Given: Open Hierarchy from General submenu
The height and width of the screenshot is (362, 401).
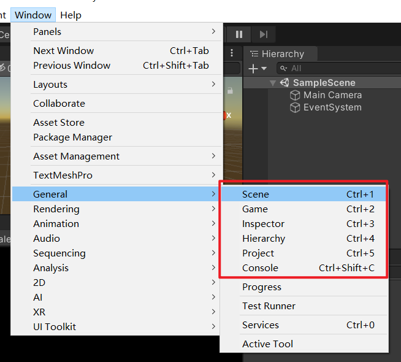Looking at the screenshot, I should point(304,239).
